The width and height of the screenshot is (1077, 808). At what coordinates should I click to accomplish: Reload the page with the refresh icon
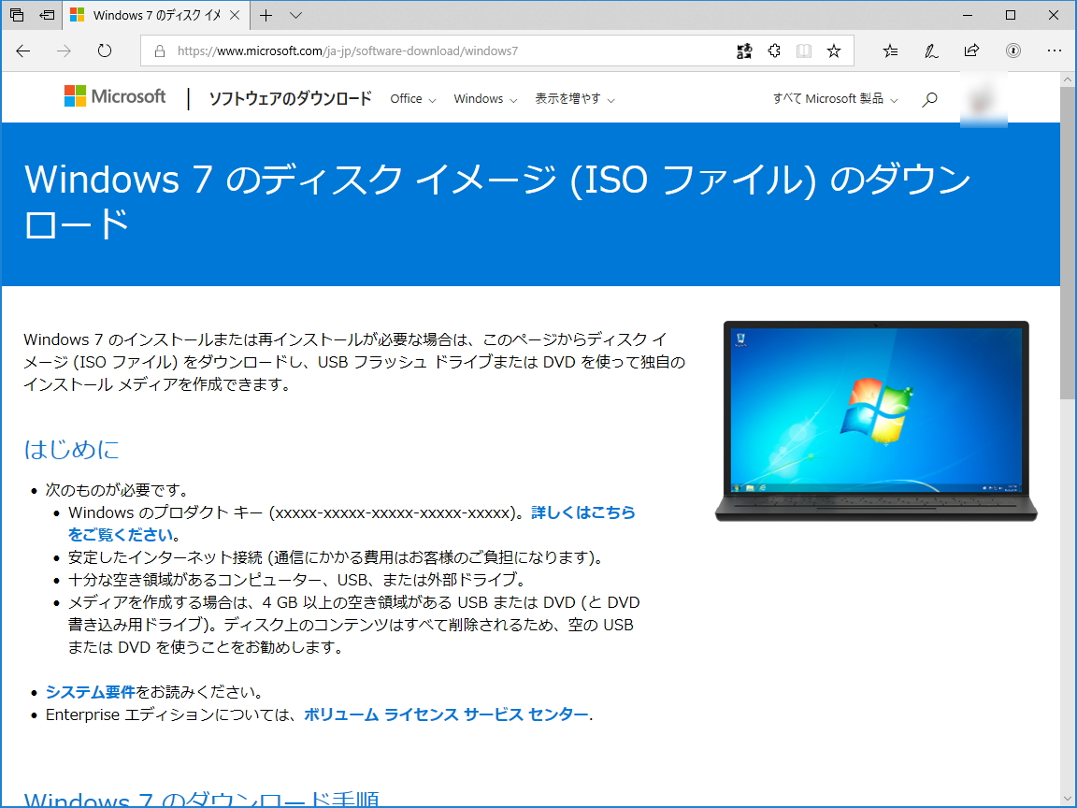click(104, 50)
